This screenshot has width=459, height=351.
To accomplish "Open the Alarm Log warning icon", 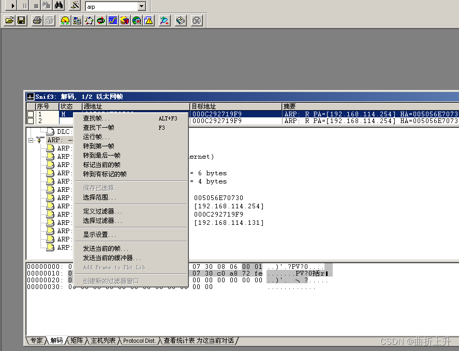I will click(x=149, y=21).
